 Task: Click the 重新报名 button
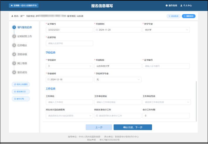point(189,16)
